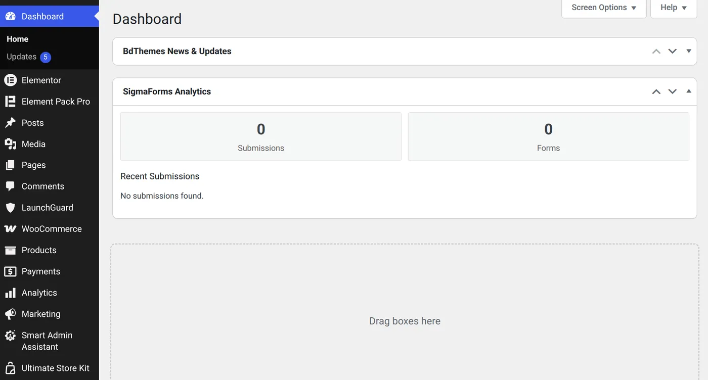
Task: Open the Comments menu label
Action: 43,186
